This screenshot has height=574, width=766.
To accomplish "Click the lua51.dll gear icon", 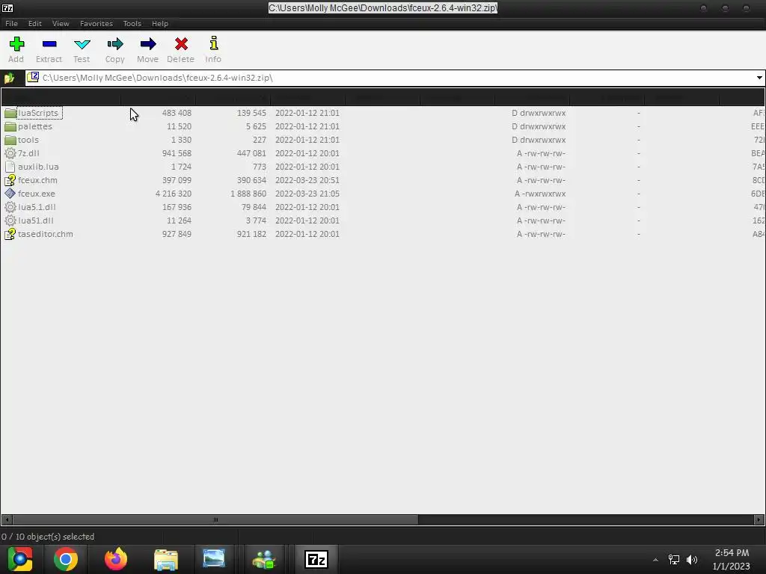I will [x=10, y=220].
